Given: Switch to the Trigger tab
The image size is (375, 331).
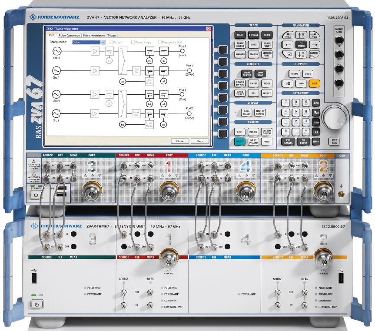Looking at the screenshot, I should point(112,35).
